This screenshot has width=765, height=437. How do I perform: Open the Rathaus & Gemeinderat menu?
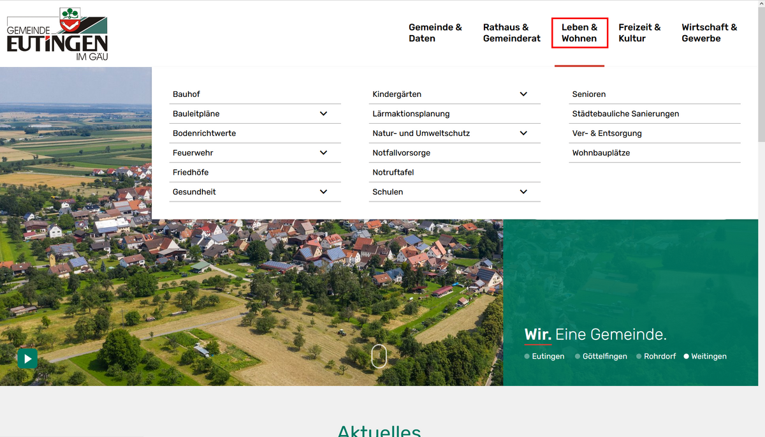[512, 33]
